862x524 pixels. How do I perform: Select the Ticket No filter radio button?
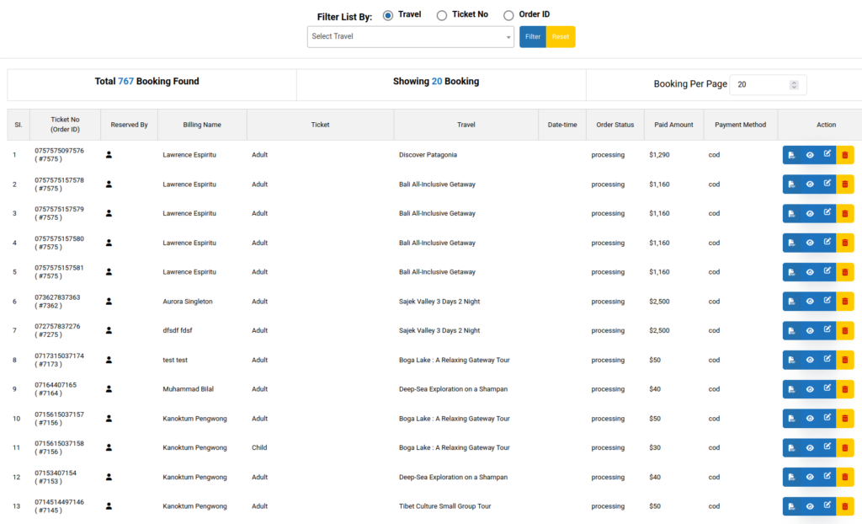442,15
